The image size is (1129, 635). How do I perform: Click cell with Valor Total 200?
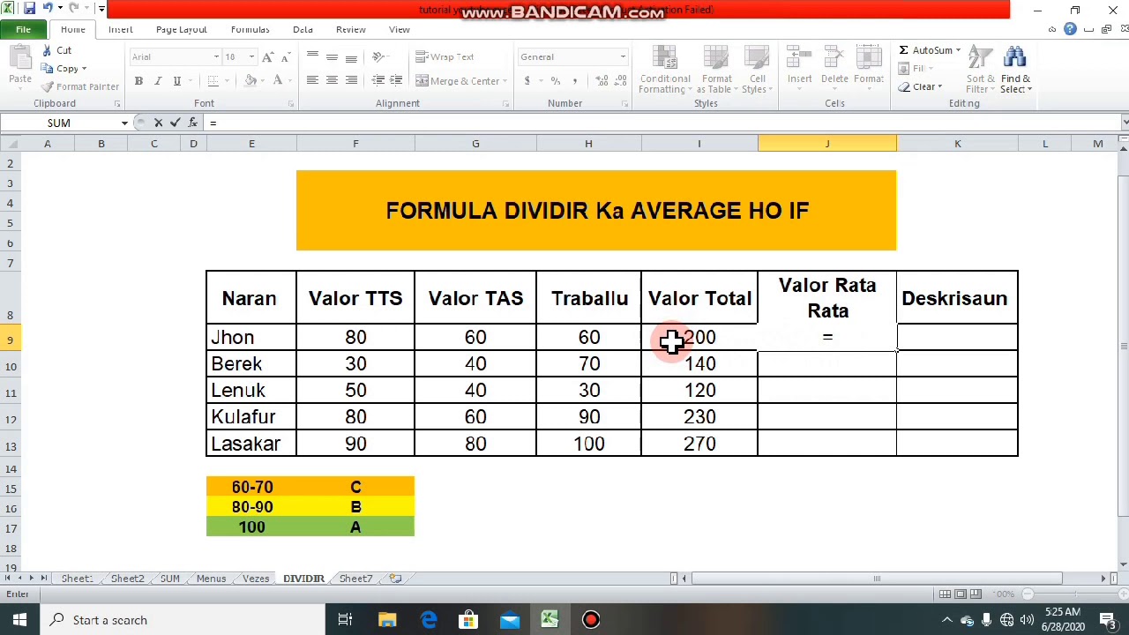pyautogui.click(x=699, y=337)
